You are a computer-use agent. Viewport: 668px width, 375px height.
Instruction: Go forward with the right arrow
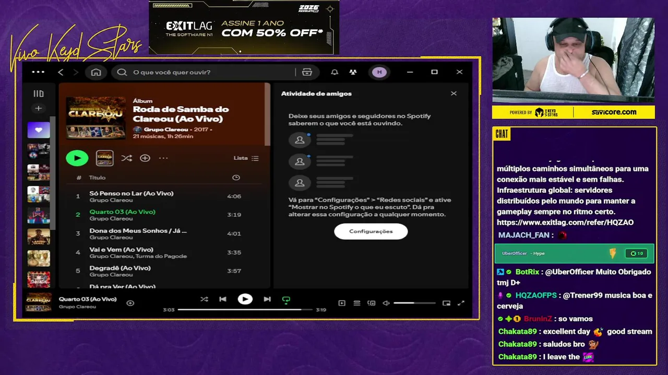pos(76,72)
